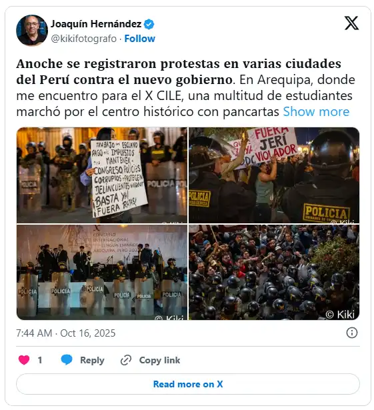
Task: Click the Reply label text
Action: point(92,360)
